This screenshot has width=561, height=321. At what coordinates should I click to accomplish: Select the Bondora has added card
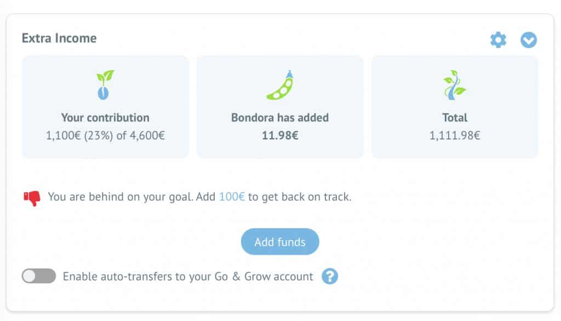coord(280,107)
